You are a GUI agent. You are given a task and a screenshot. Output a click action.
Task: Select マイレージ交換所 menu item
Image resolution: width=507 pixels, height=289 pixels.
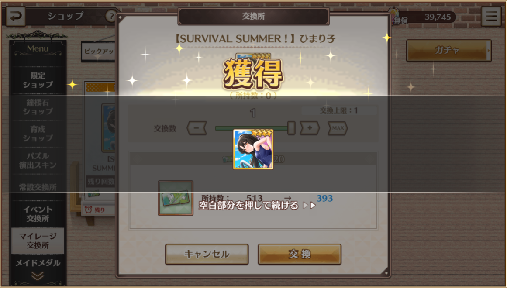tap(38, 241)
